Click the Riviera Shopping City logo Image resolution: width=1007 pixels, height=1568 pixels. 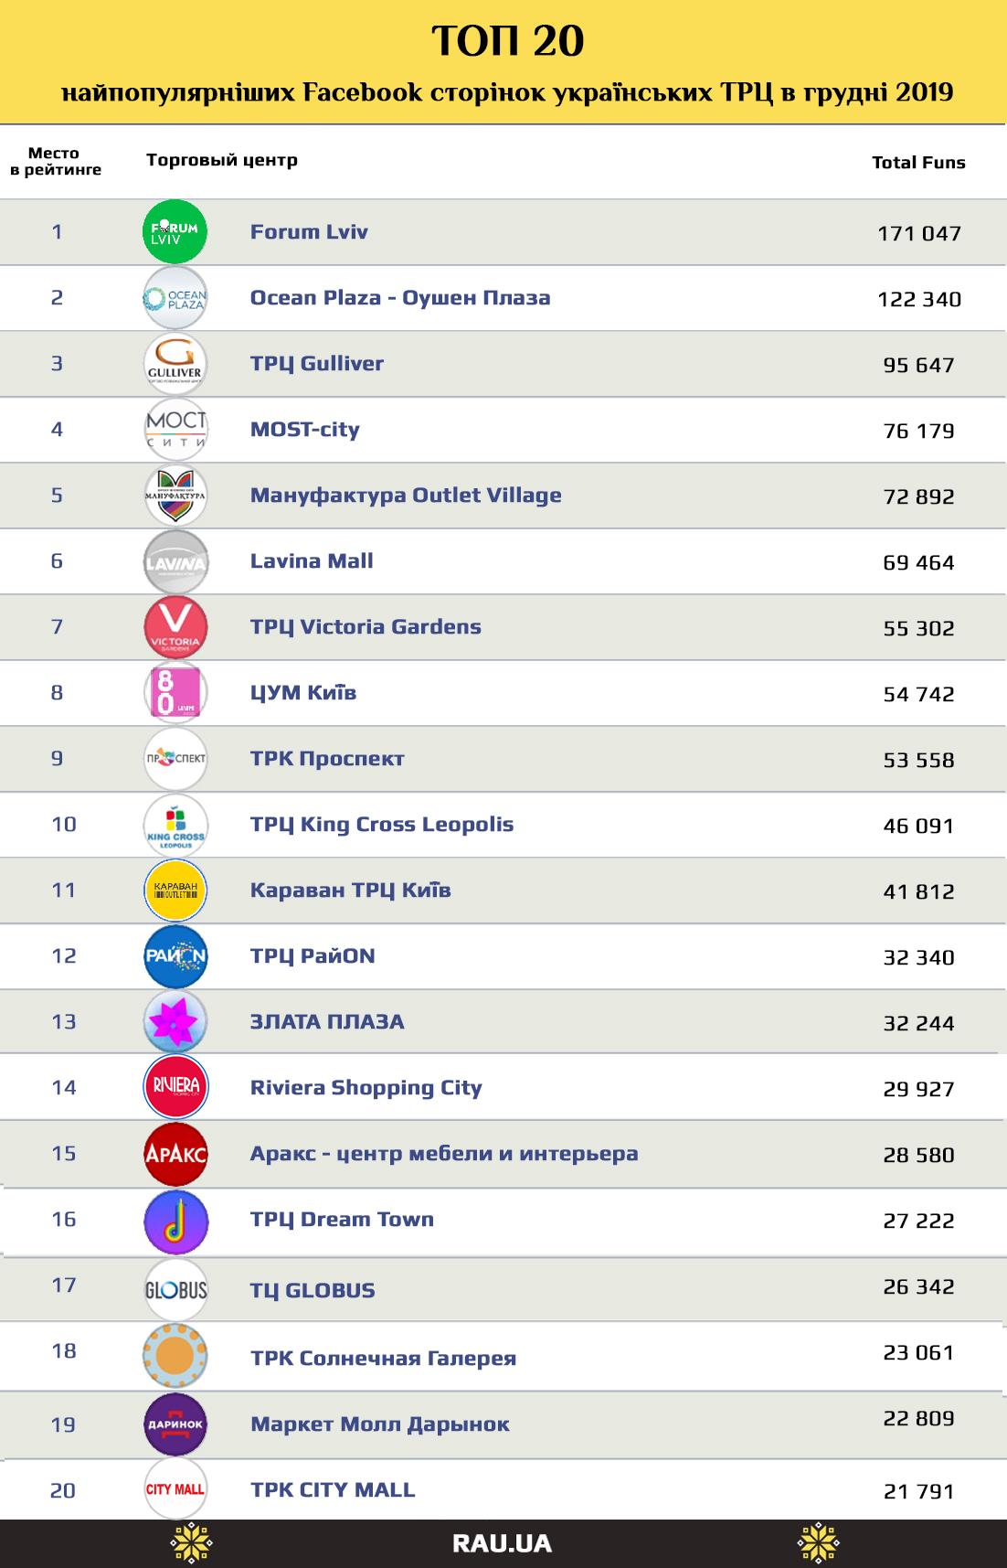pos(175,1087)
